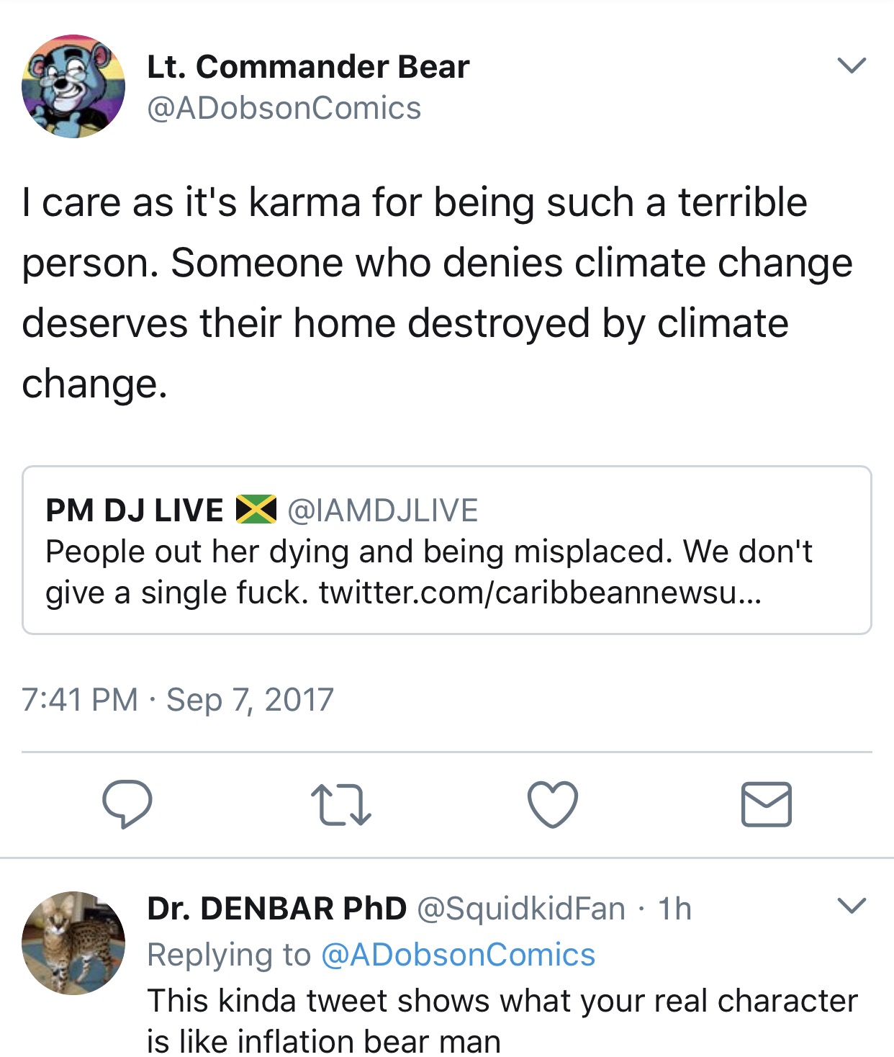894x1057 pixels.
Task: Tap the reply speech bubble icon
Action: coord(127,804)
